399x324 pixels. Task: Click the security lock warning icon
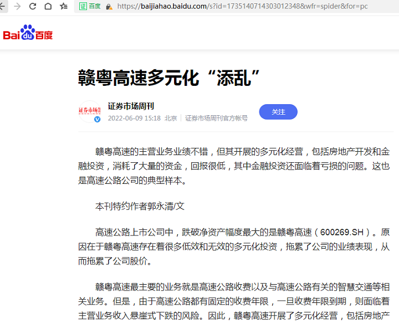(x=110, y=7)
